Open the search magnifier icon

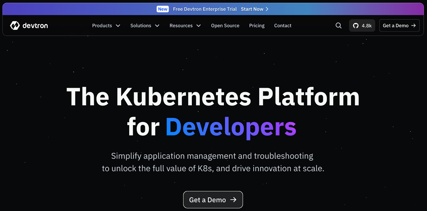[x=338, y=25]
